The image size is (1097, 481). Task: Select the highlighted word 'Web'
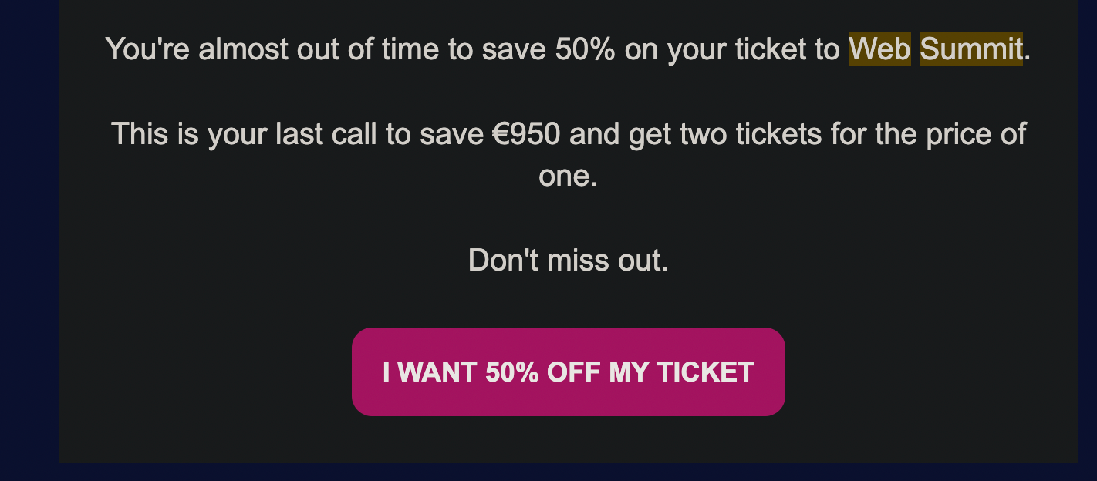[879, 49]
